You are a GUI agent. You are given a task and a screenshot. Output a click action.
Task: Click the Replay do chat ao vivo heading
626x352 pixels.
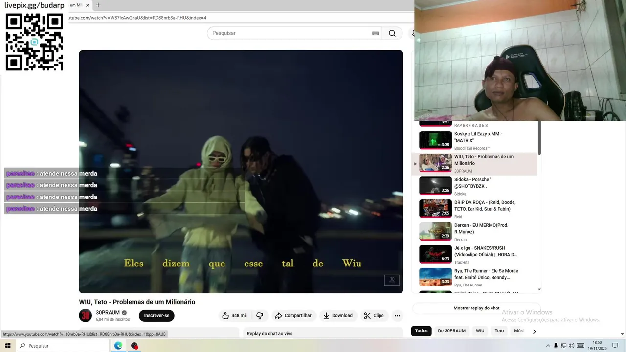point(269,334)
